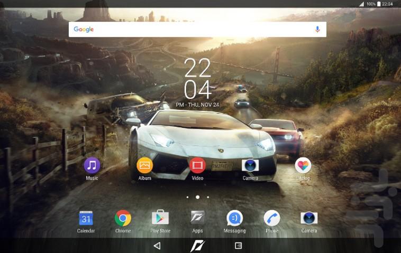Image resolution: width=401 pixels, height=253 pixels.
Task: Open the Lifelog app
Action: click(303, 166)
